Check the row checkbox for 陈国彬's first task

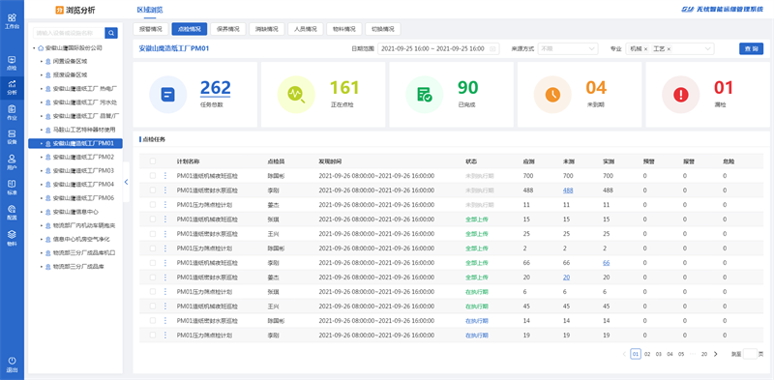(153, 176)
